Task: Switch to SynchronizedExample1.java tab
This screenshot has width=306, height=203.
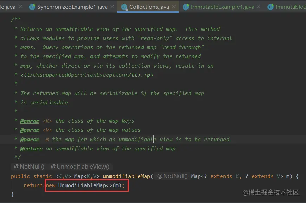Action: pos(72,7)
